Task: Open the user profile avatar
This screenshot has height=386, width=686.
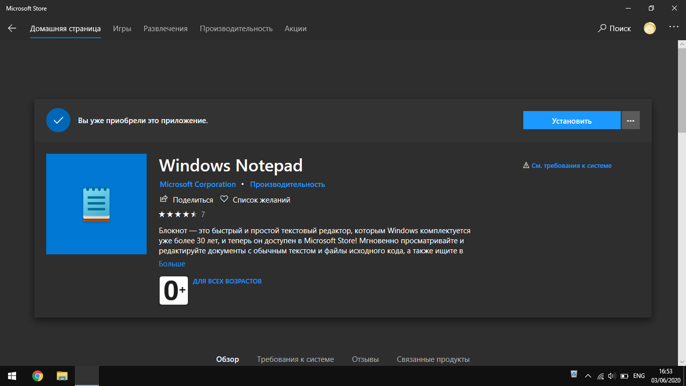Action: [x=650, y=28]
